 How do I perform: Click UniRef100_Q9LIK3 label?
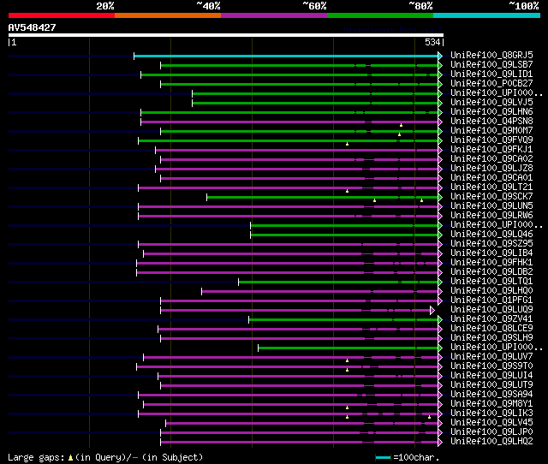click(x=491, y=413)
